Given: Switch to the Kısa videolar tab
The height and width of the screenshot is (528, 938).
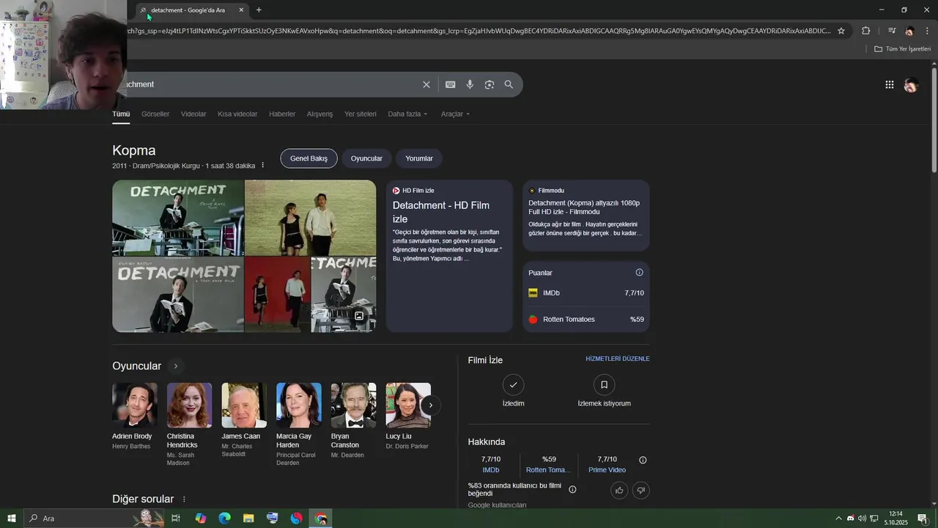Looking at the screenshot, I should [x=237, y=114].
